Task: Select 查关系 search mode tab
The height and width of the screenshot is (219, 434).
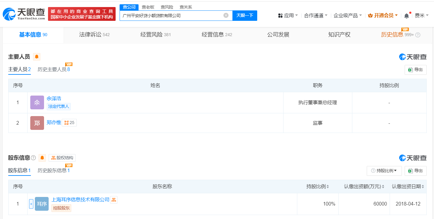Action: tap(186, 7)
